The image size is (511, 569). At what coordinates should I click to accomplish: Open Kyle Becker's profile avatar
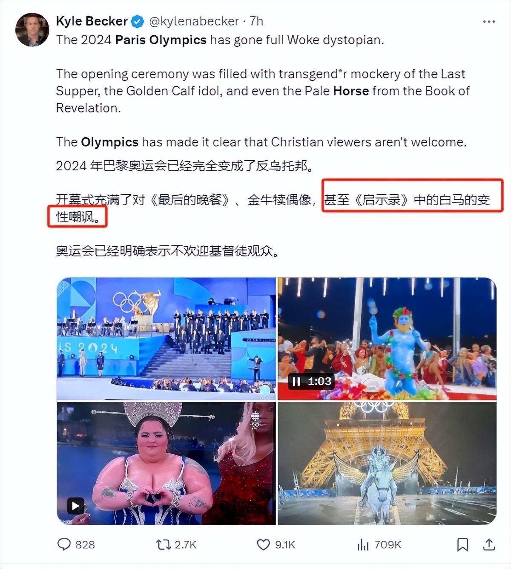click(32, 29)
